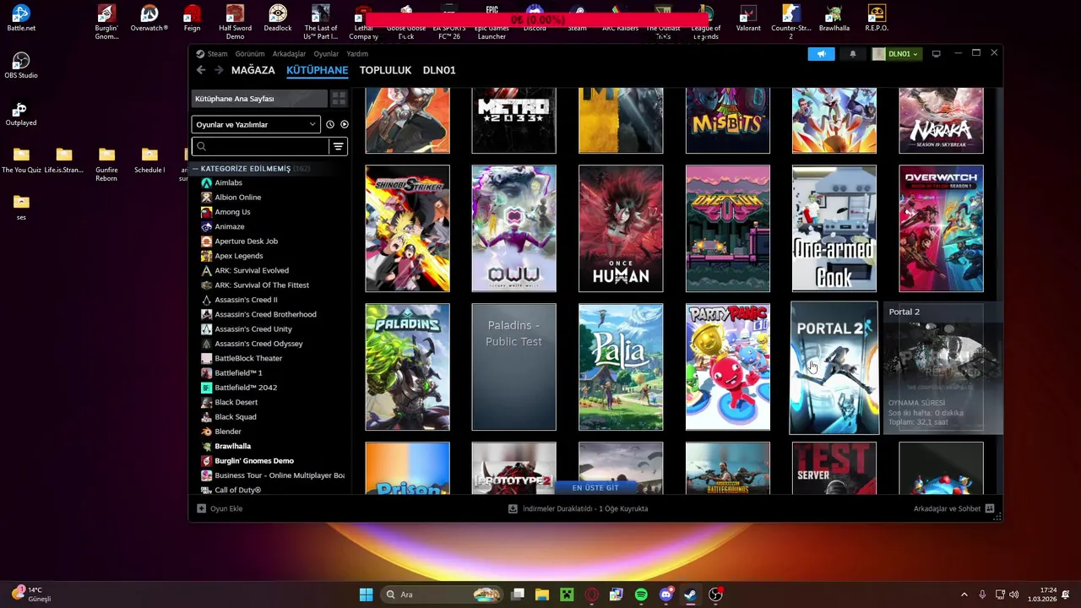Select BattleBlock Theater in the list
Screen dimensions: 1081x608
pyautogui.click(x=248, y=358)
